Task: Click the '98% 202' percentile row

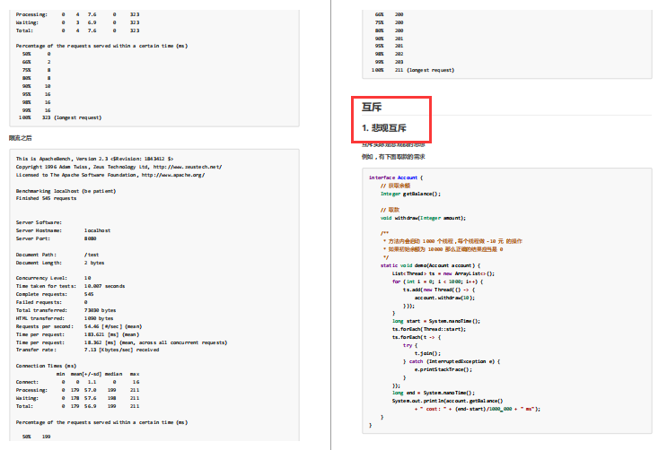Action: tap(389, 54)
